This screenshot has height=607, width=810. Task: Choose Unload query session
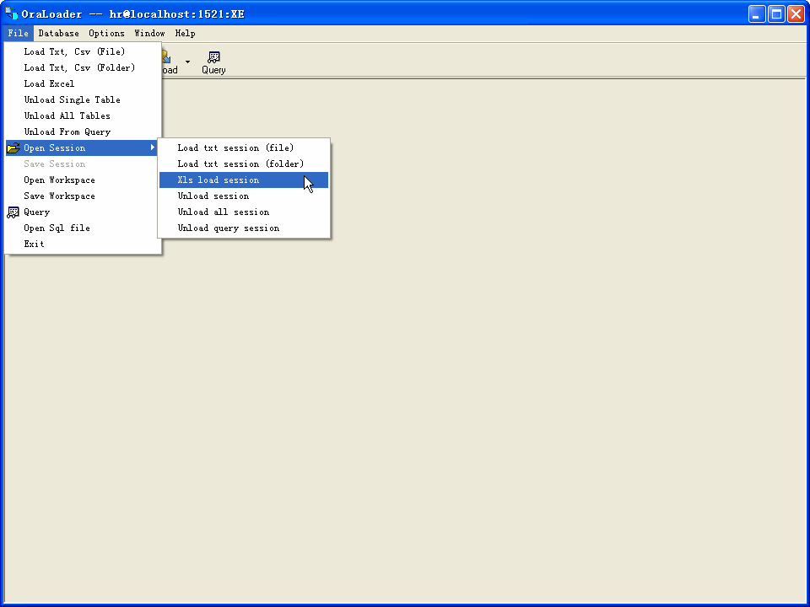coord(244,228)
